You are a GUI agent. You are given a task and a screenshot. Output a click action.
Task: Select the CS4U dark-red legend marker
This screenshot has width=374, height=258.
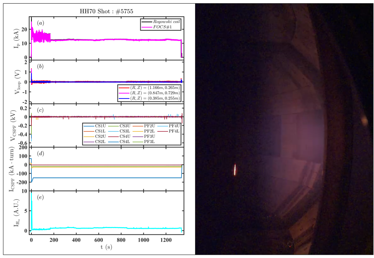pos(114,136)
